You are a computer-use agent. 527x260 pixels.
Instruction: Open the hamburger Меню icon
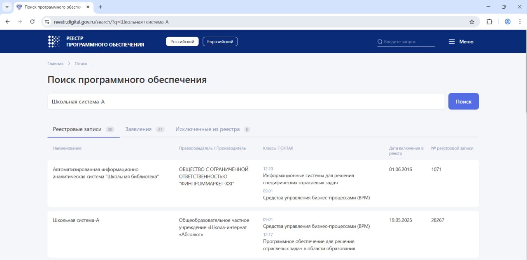452,42
